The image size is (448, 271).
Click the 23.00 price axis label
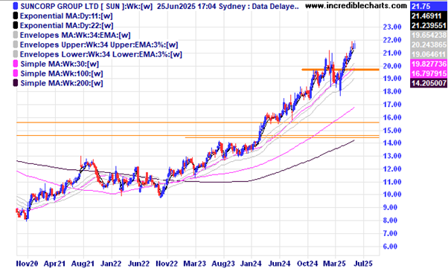point(392,27)
